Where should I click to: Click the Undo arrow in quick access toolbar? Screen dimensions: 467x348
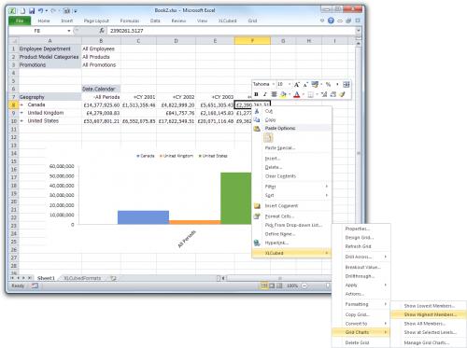point(40,11)
